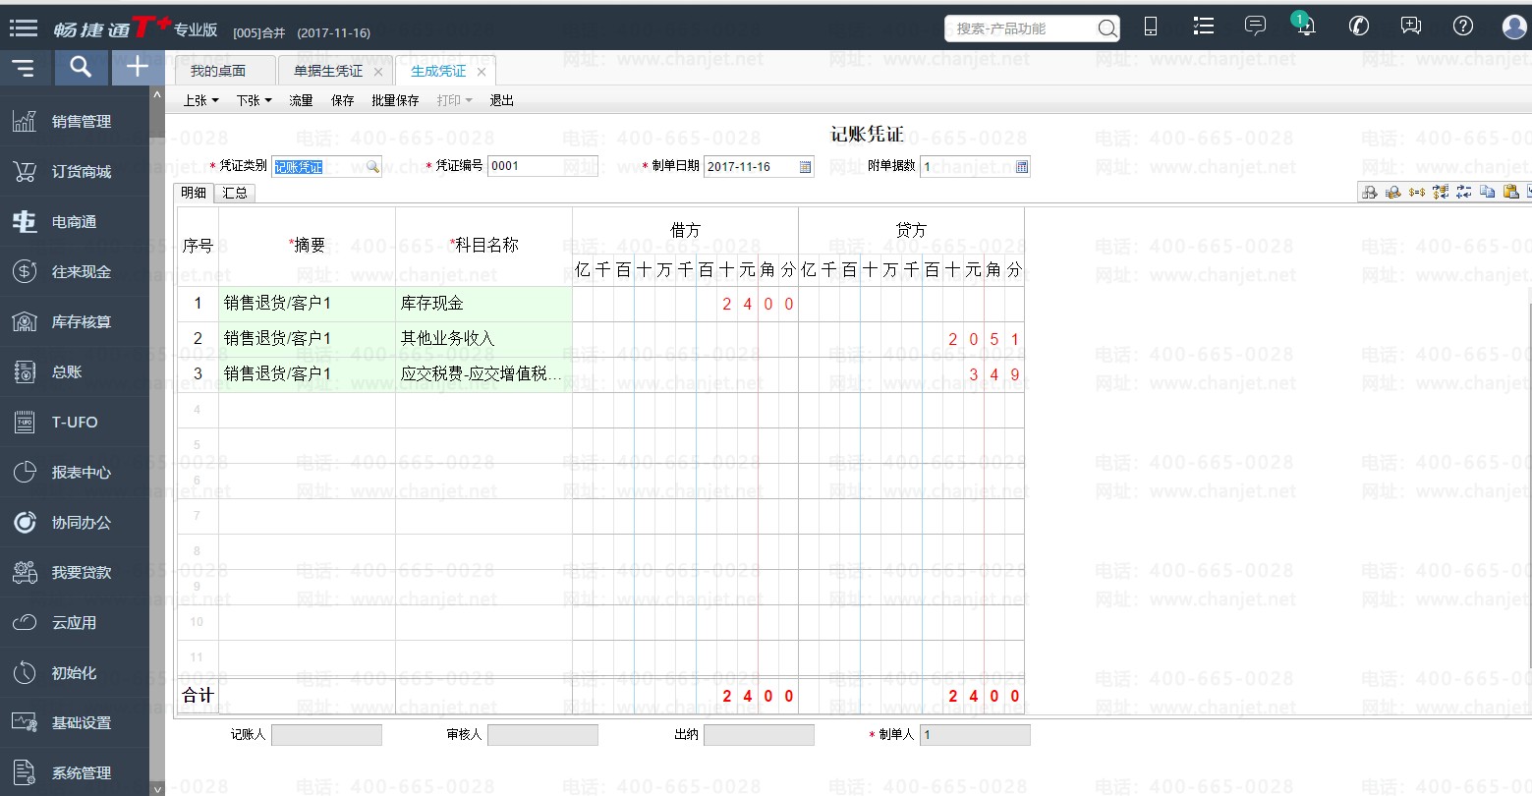
Task: Expand the 上张 dropdown menu
Action: [x=200, y=100]
